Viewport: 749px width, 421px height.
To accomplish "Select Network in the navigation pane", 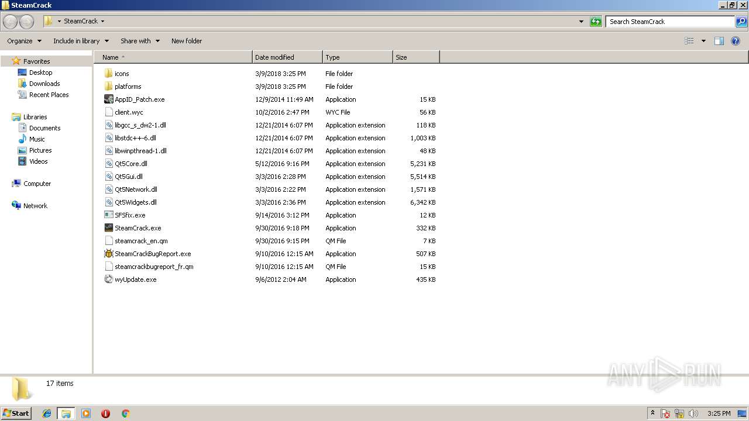I will [x=35, y=206].
